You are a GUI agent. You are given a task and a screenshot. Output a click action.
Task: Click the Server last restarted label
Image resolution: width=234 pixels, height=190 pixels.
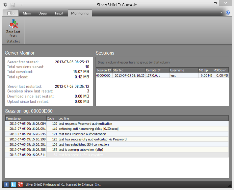coord(25,87)
